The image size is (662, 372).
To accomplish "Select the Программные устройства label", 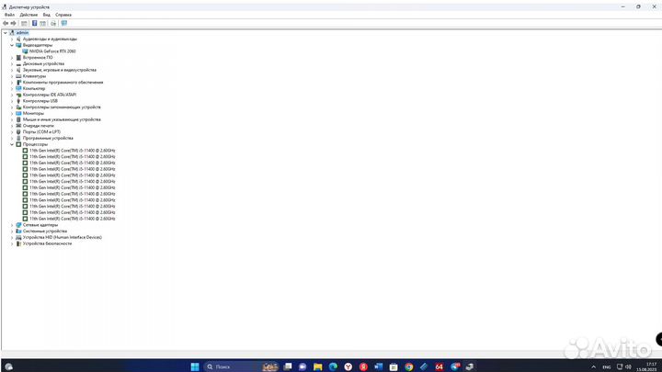I will 48,139.
